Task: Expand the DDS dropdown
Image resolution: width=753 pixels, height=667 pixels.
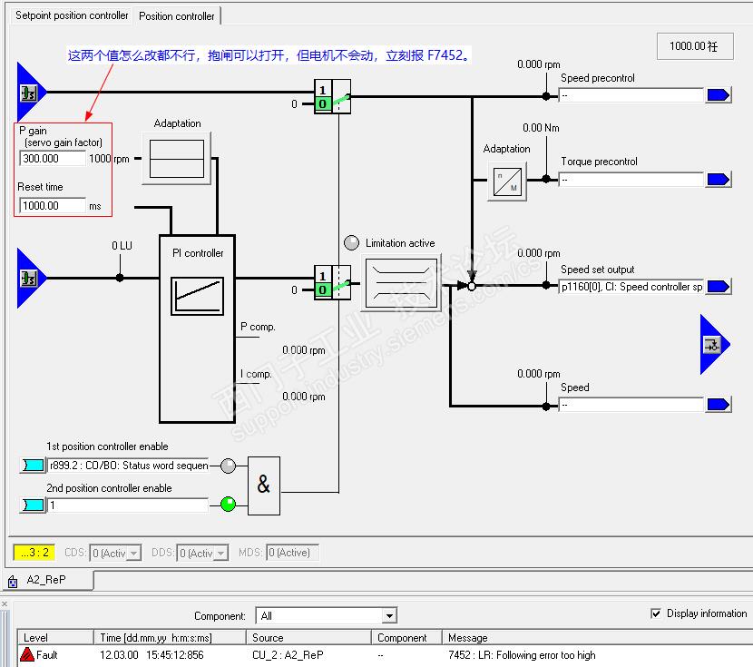Action: 221,554
